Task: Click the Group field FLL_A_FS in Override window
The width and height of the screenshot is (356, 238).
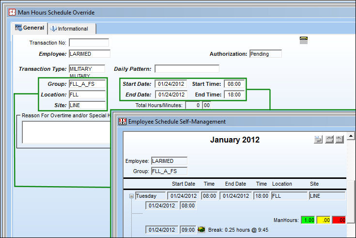Action: pyautogui.click(x=87, y=84)
